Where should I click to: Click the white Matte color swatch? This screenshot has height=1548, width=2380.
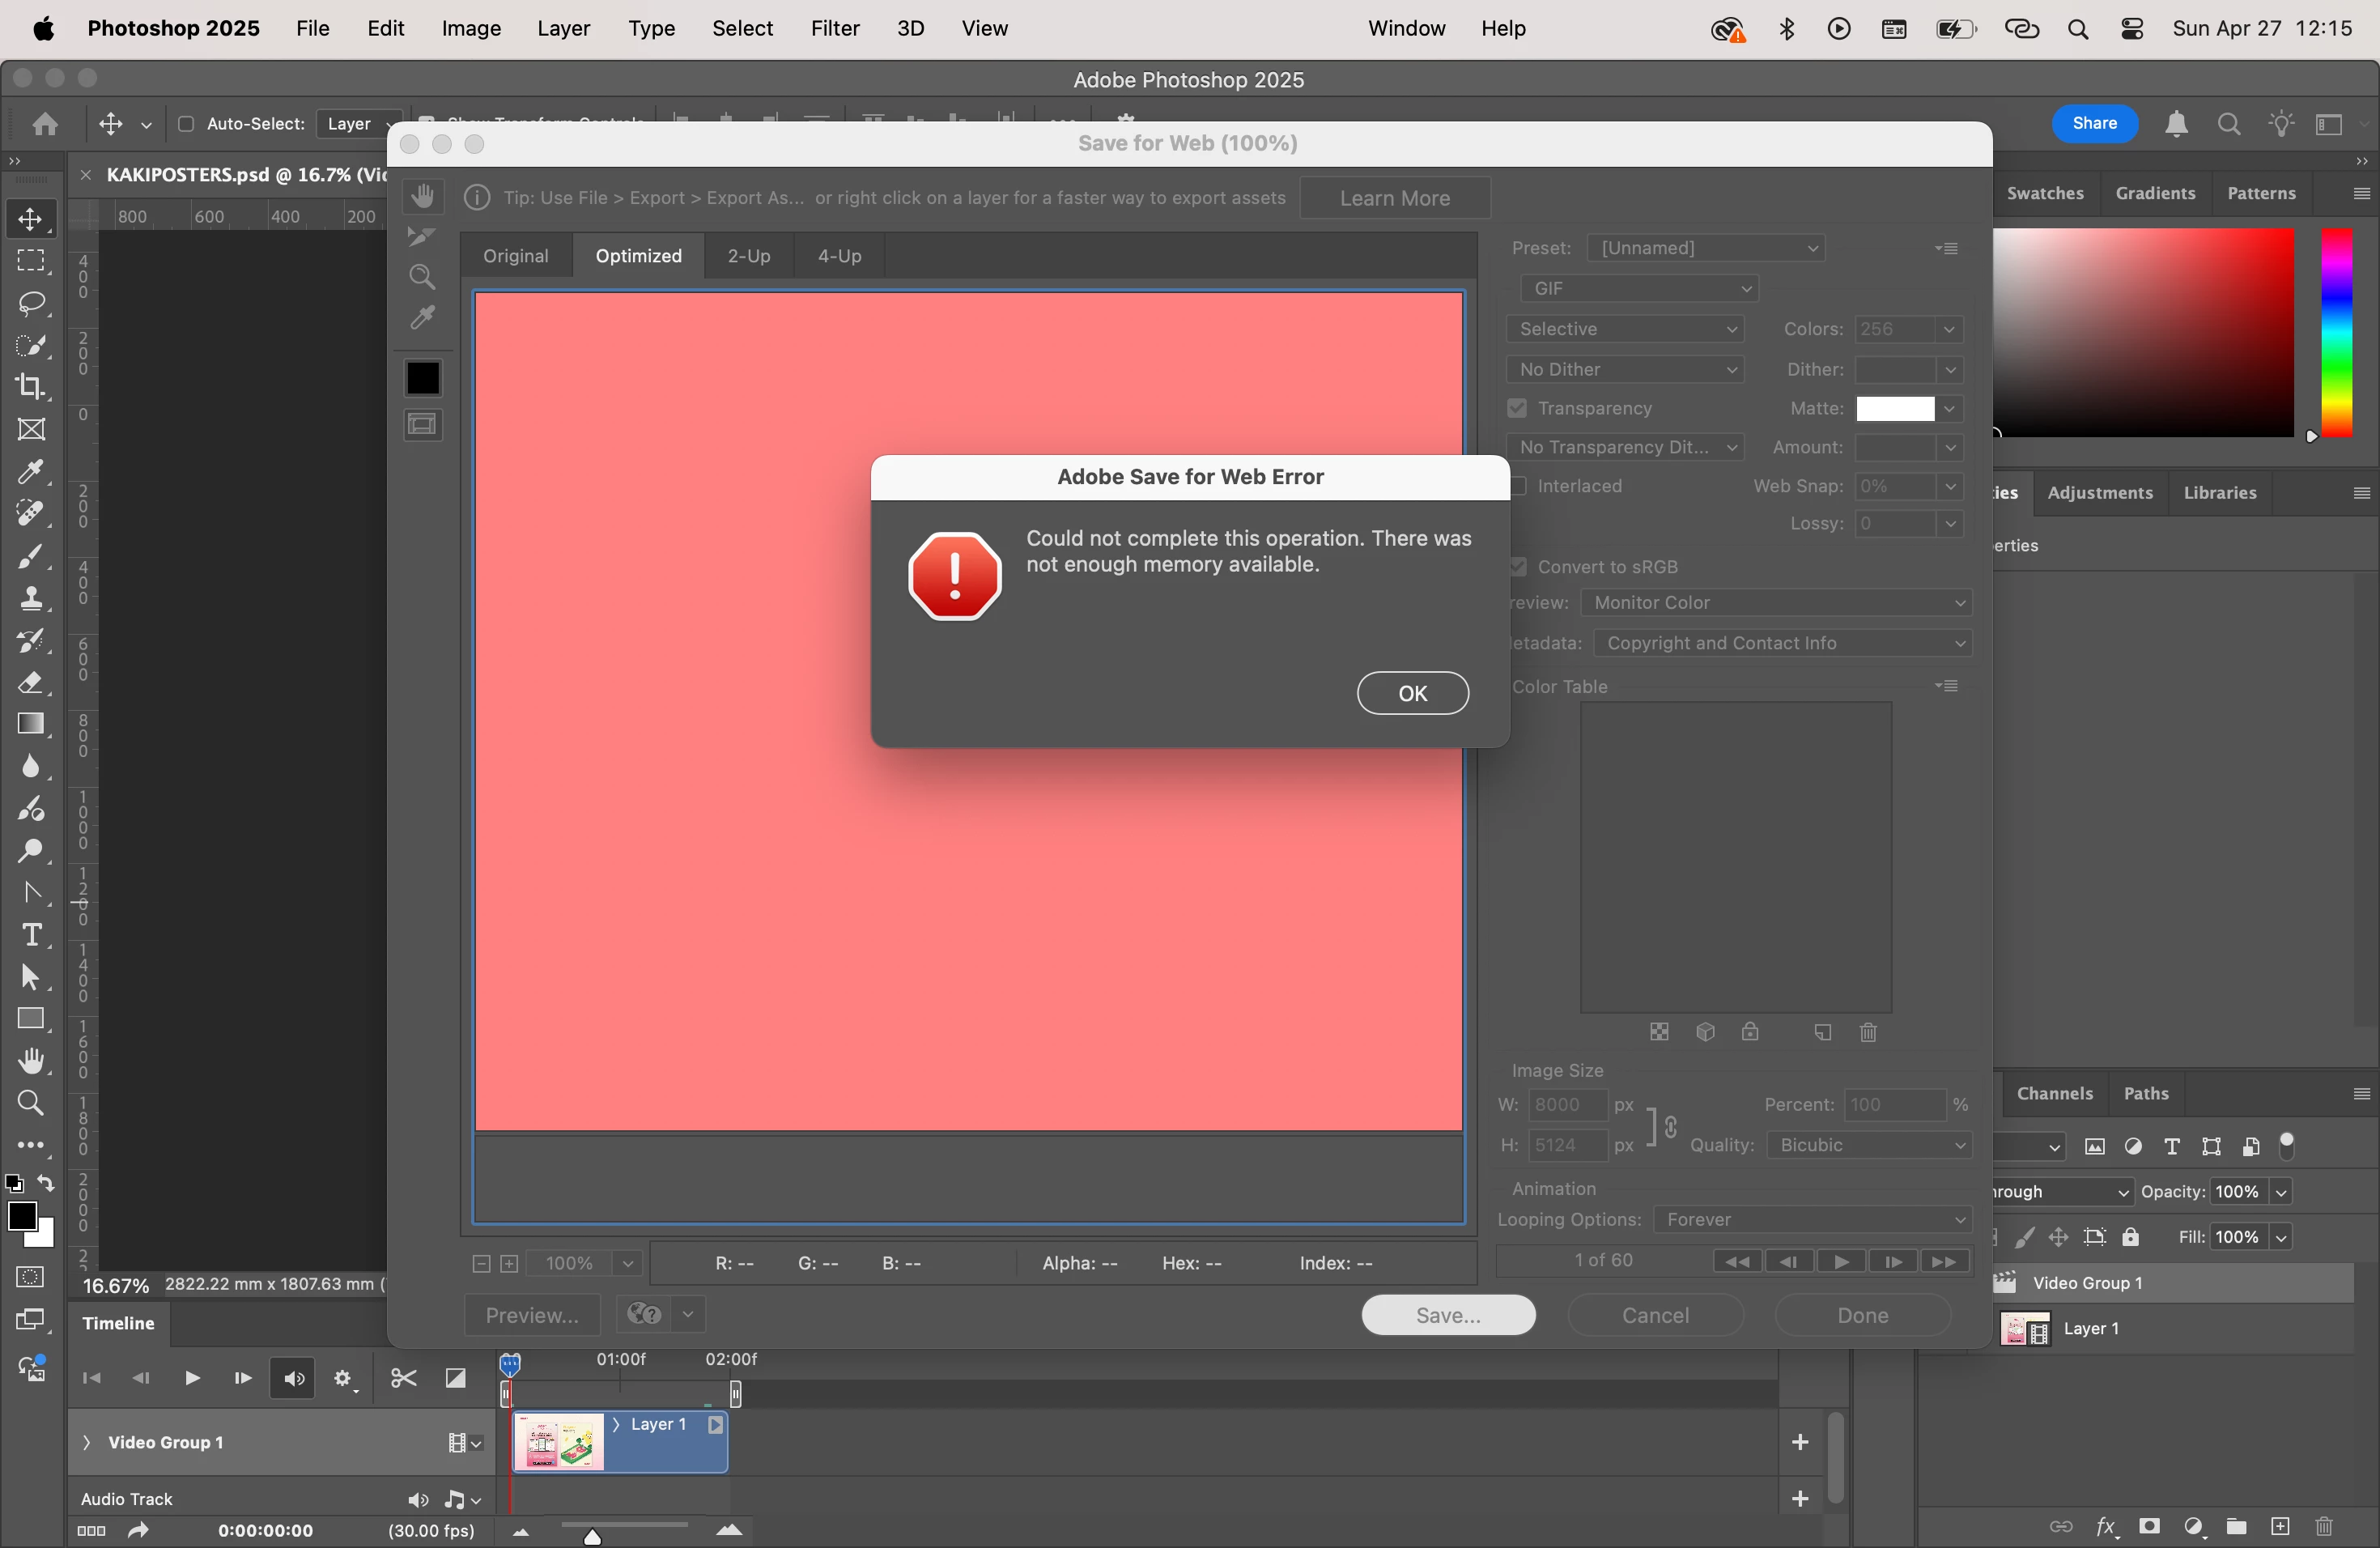pyautogui.click(x=1894, y=409)
